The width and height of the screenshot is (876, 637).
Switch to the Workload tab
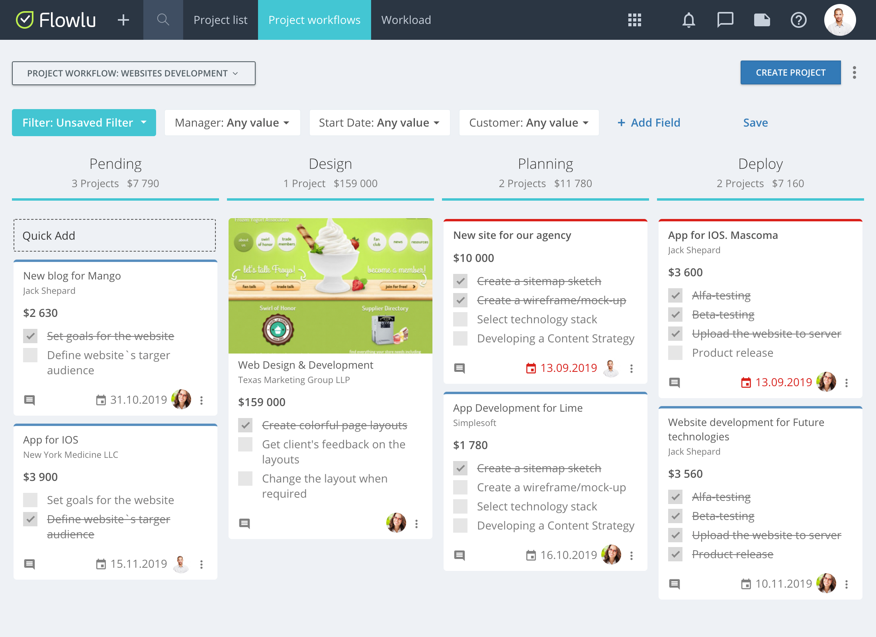[x=406, y=20]
